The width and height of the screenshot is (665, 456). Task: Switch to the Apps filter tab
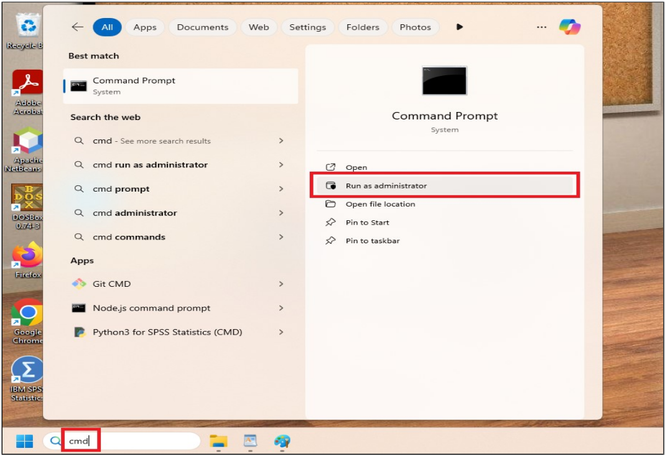pyautogui.click(x=145, y=27)
